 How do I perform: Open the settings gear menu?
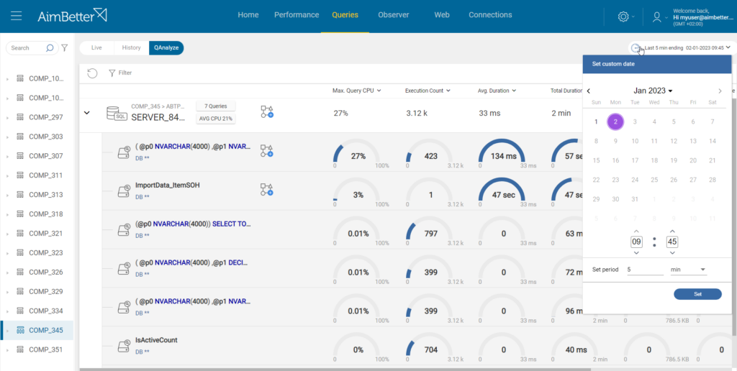point(623,17)
